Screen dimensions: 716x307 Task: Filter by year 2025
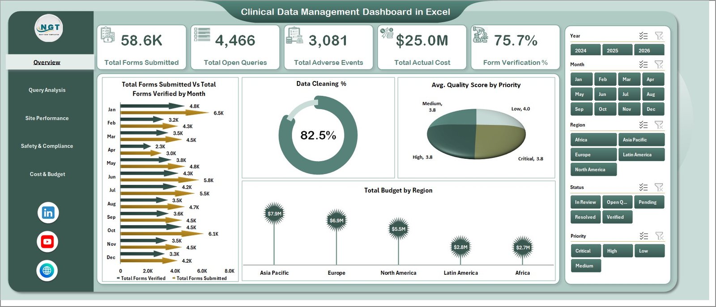[617, 50]
